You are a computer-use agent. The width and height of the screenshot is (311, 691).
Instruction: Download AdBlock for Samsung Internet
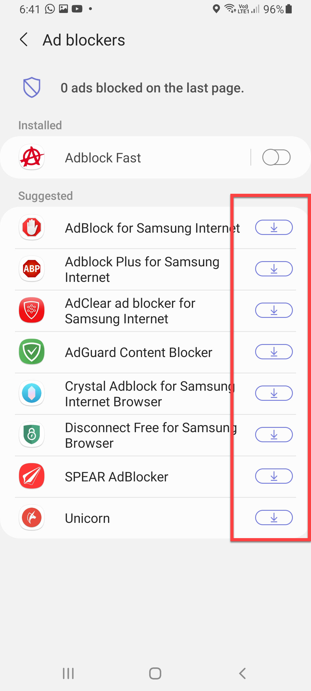pos(274,227)
